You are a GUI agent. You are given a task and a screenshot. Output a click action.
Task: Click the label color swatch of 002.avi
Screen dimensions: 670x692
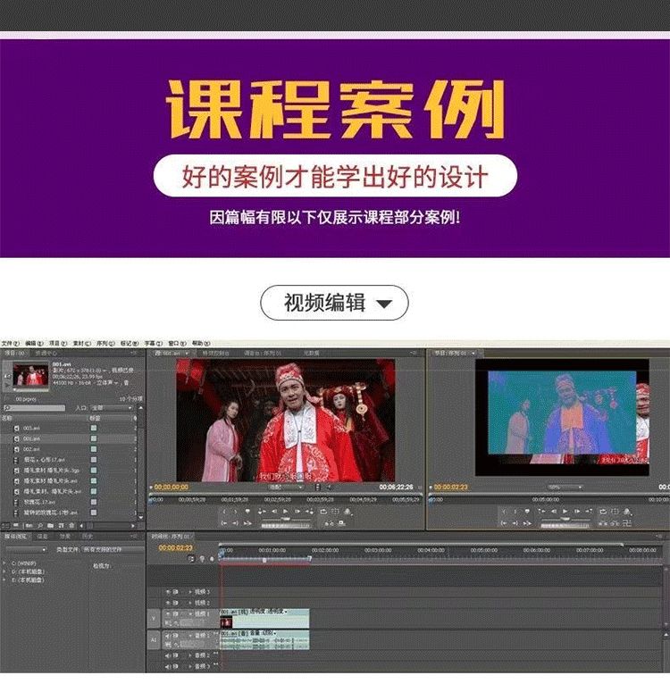point(94,449)
